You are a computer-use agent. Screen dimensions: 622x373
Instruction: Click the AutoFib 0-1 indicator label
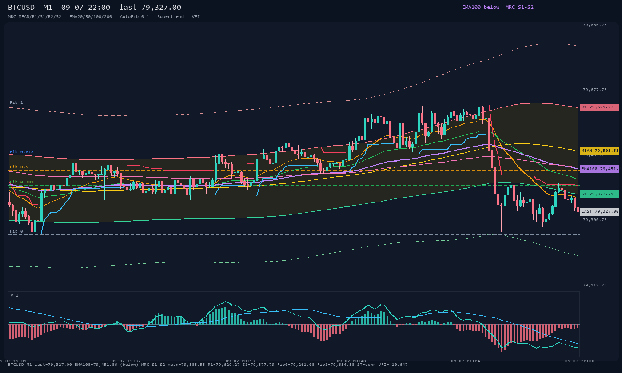pos(135,16)
